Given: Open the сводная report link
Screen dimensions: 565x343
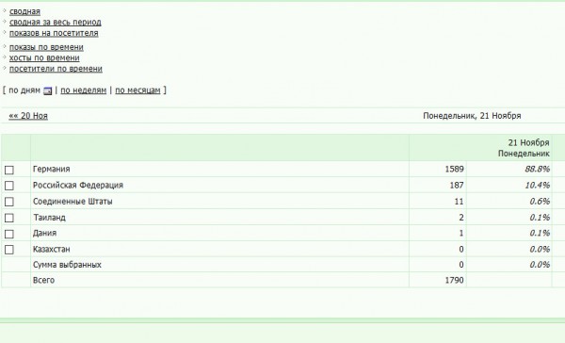Looking at the screenshot, I should coord(24,11).
